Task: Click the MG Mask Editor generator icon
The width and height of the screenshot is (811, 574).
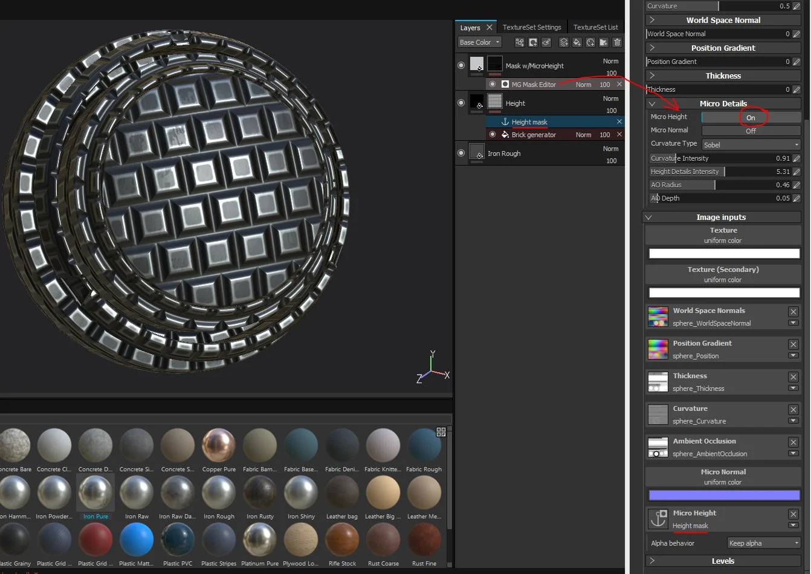Action: [505, 85]
